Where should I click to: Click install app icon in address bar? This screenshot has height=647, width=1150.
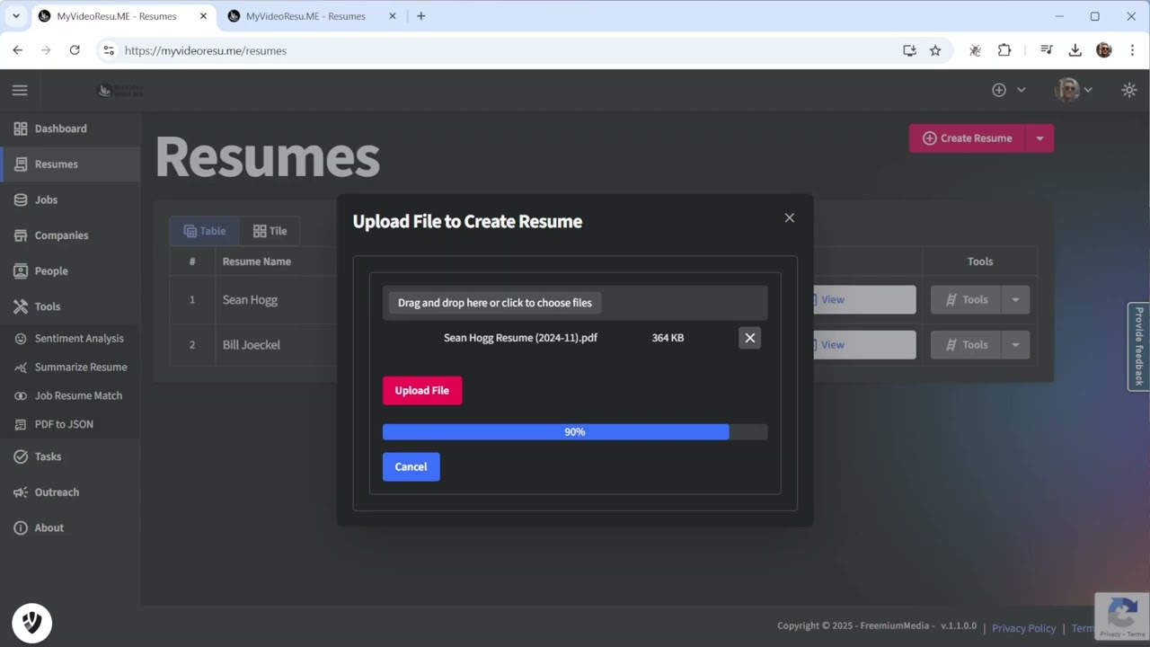coord(909,50)
